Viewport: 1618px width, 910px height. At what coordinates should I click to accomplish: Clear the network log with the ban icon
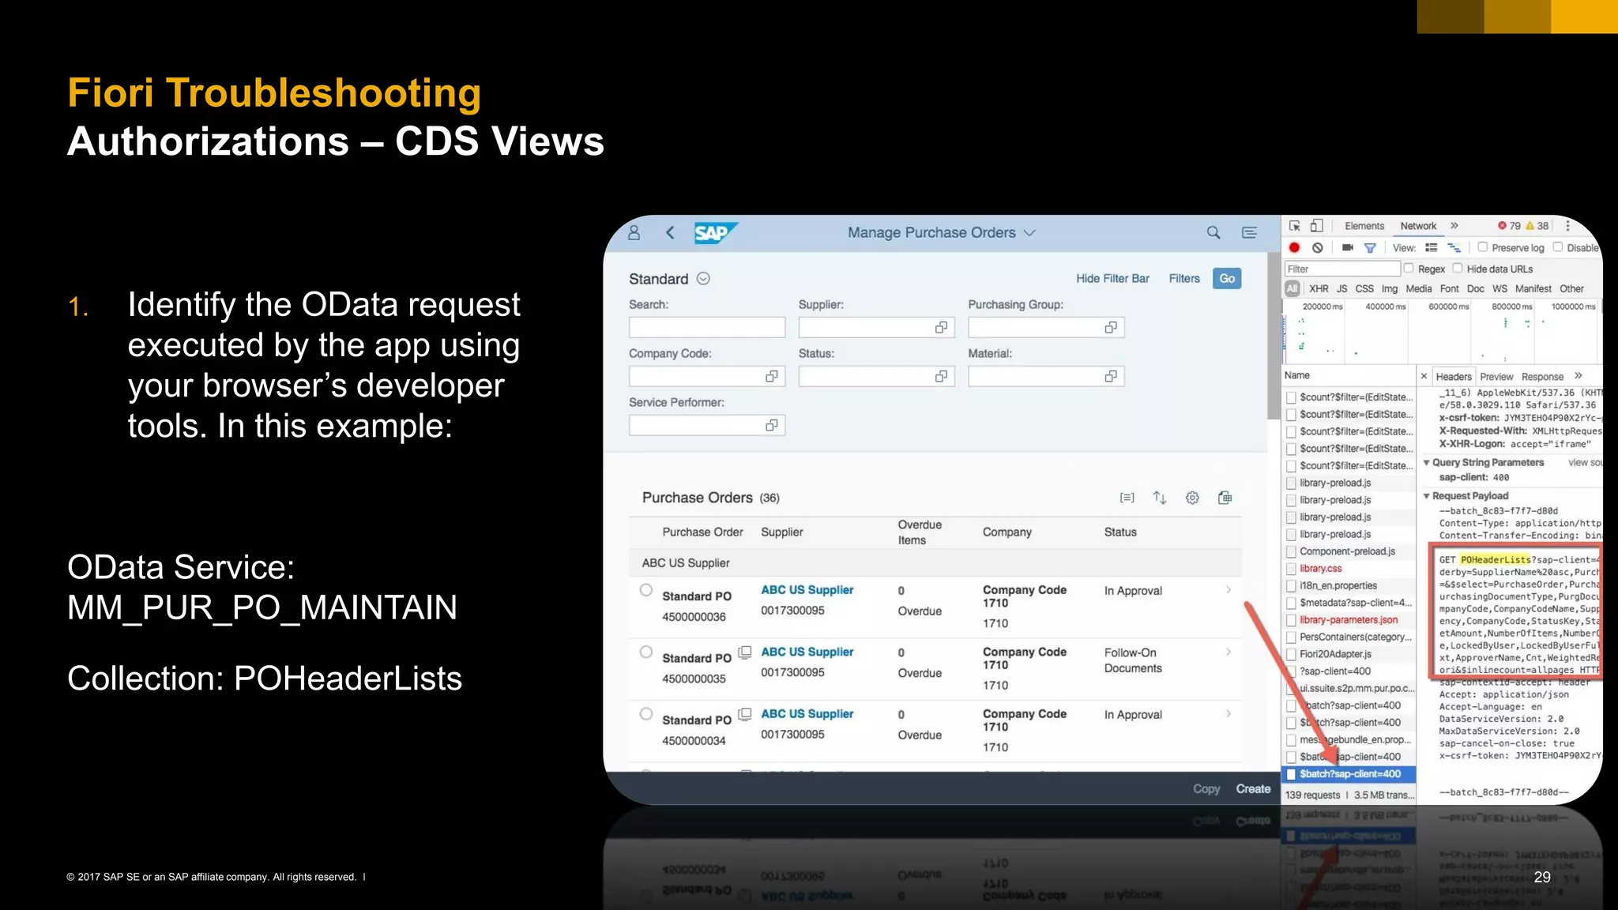coord(1317,247)
